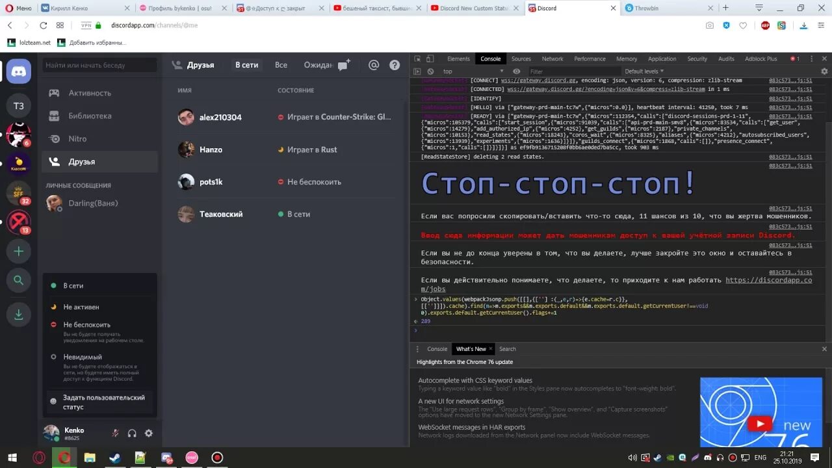
Task: Open Steam from the taskbar
Action: point(114,458)
